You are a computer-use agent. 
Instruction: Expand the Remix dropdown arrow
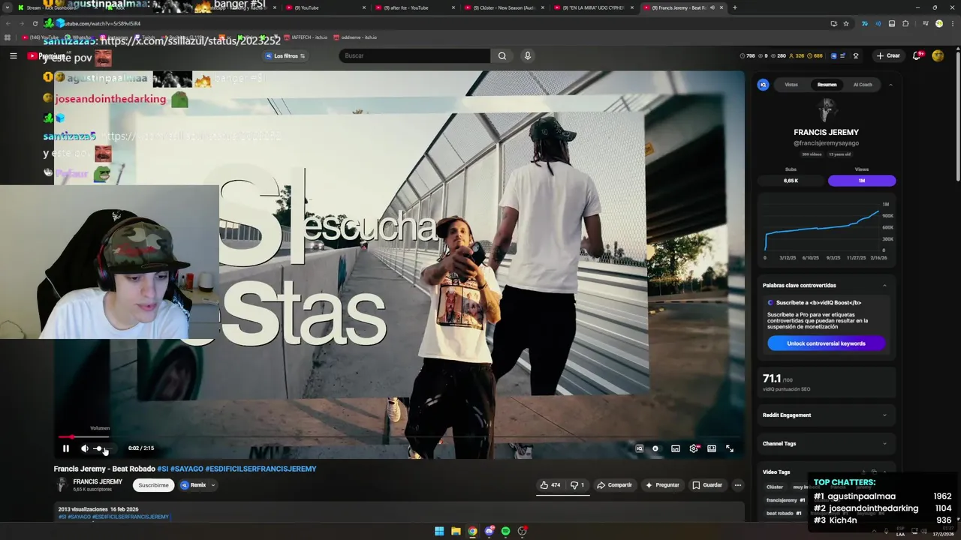[213, 485]
